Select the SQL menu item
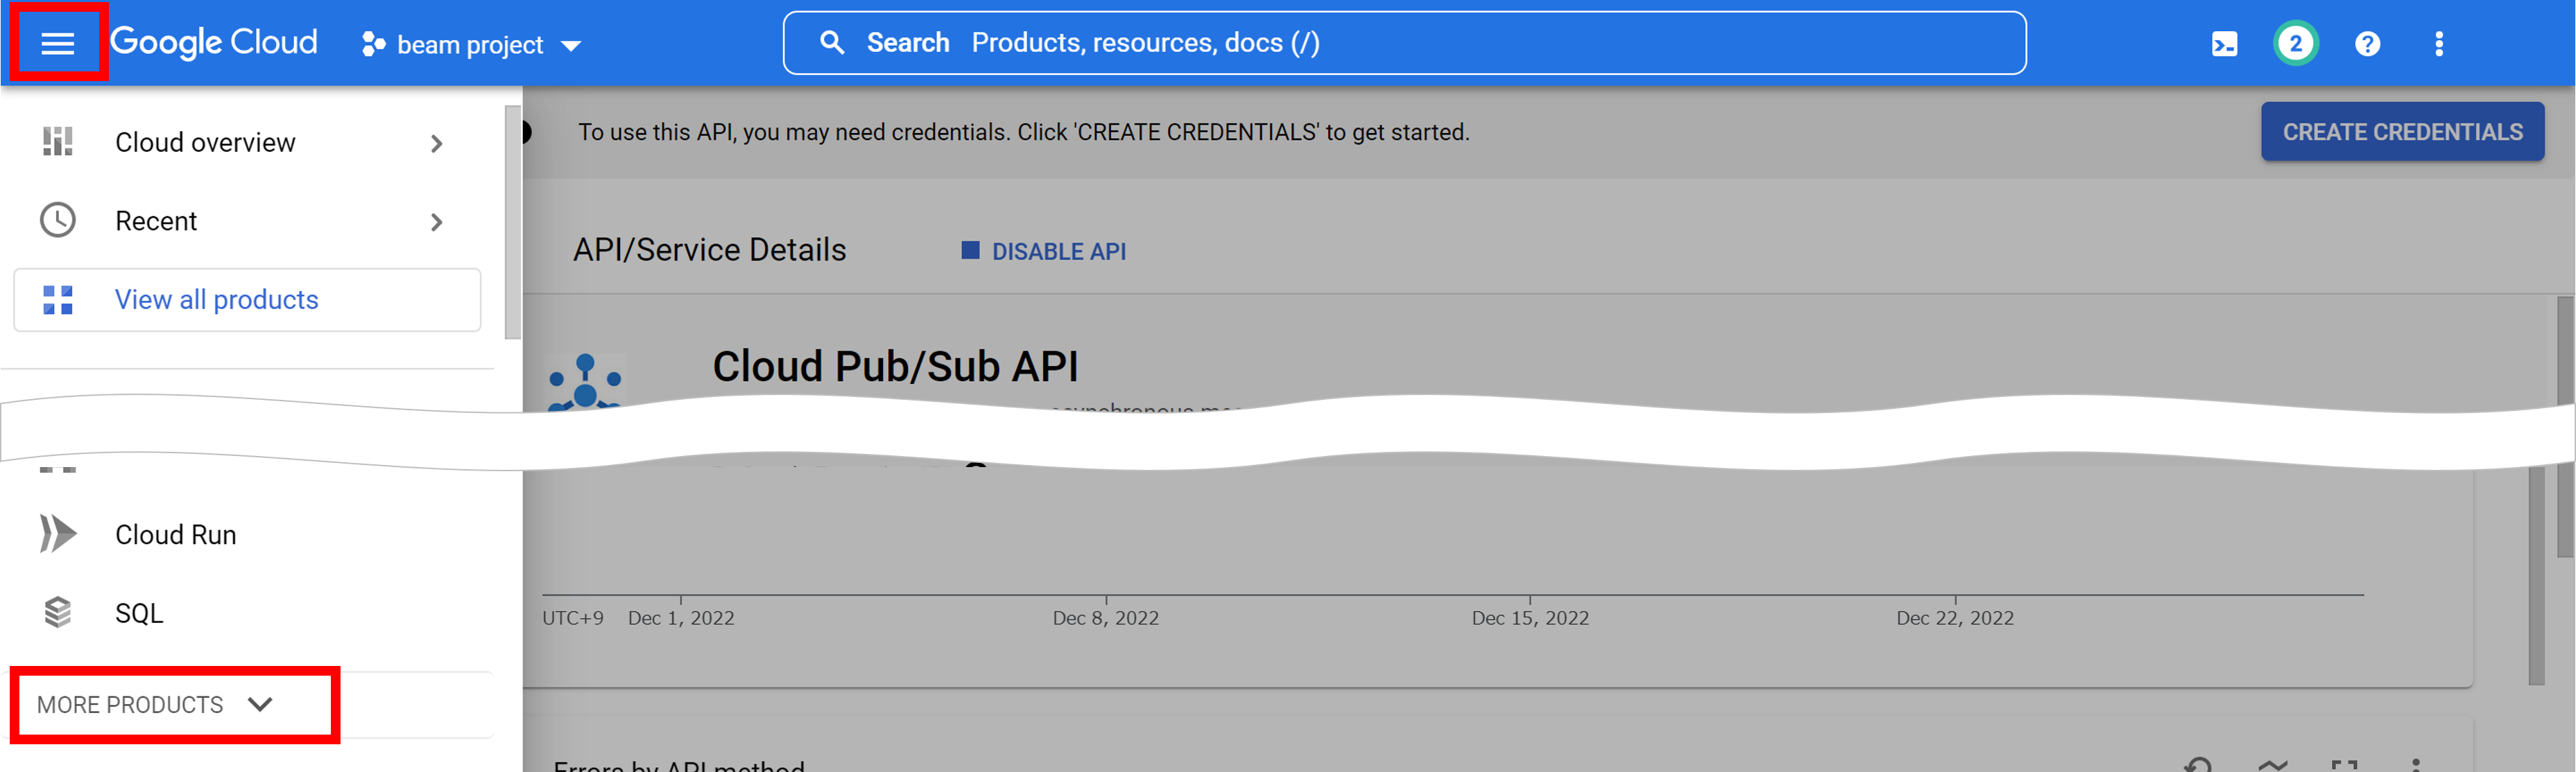2576x772 pixels. pos(139,613)
